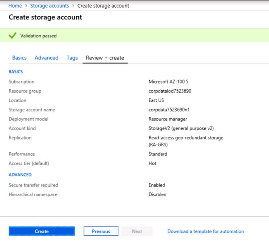Screen dimensions: 269x244
Task: Click the ADVANCED section heading
Action: click(x=20, y=174)
